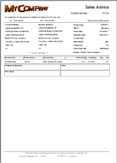Click 'BROWNHILLS, WALSALL,' in the Invoice Address
Image resolution: width=117 pixels, height=163 pixels.
pos(16,38)
